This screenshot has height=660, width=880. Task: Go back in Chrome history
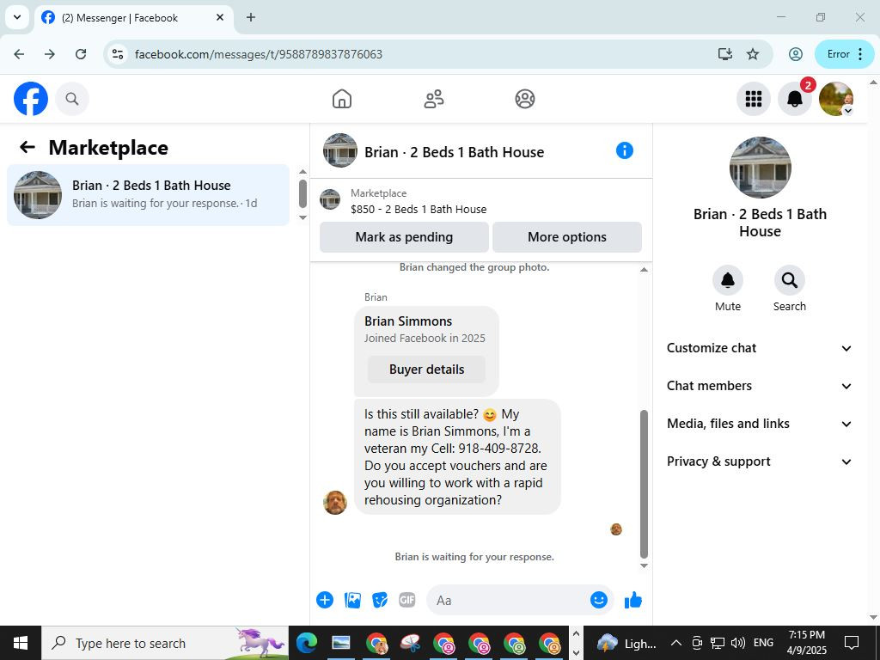[x=19, y=54]
